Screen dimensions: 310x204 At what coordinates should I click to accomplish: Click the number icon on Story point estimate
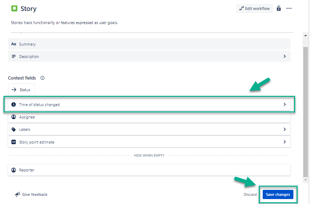coord(14,142)
